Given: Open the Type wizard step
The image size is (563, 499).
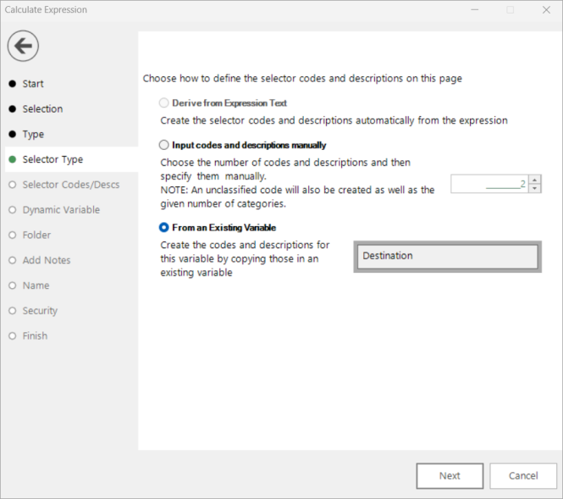Looking at the screenshot, I should 33,134.
